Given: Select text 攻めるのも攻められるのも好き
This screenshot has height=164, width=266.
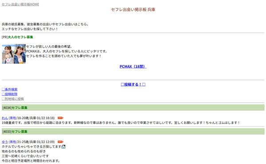Looking at the screenshot, I should tap(23, 151).
